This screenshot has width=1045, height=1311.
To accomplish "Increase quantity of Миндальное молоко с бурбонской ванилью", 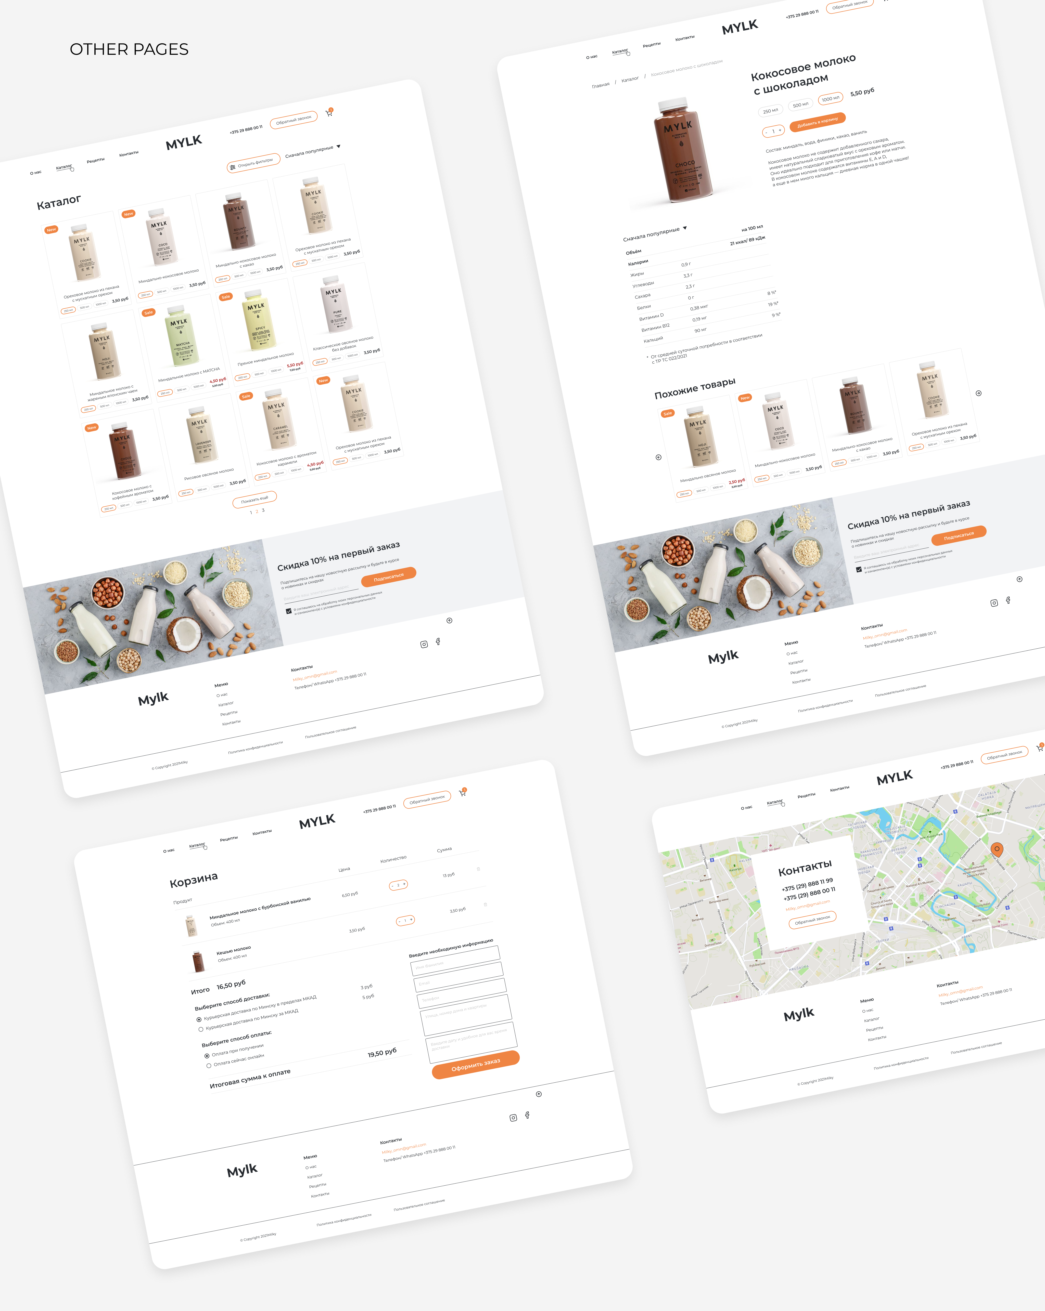I will (404, 884).
